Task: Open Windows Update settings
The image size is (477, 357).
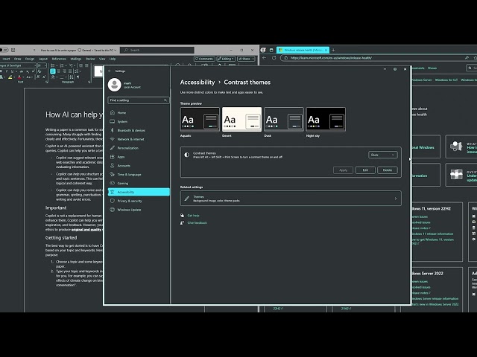Action: tap(139, 210)
